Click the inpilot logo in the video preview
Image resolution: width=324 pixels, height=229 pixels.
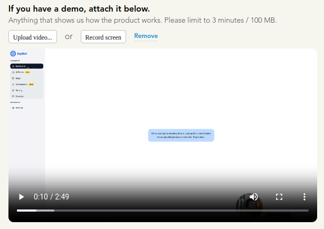pos(18,53)
